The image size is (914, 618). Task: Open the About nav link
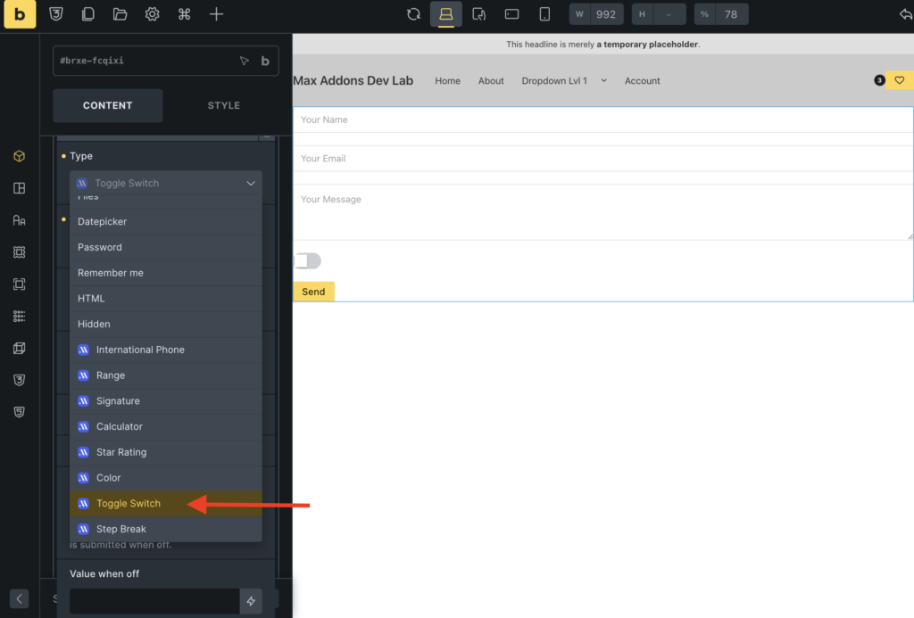pyautogui.click(x=491, y=81)
